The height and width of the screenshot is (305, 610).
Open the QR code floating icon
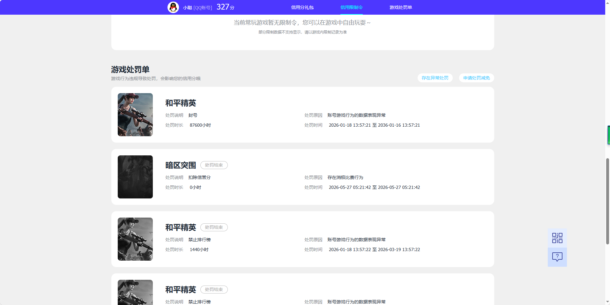click(557, 238)
